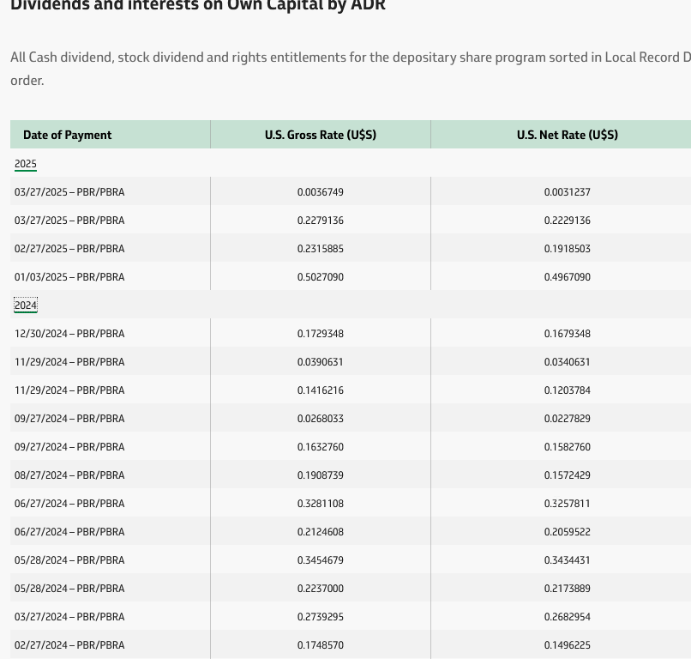The width and height of the screenshot is (691, 659).
Task: Select net rate value 0.3257811
Action: pyautogui.click(x=568, y=504)
